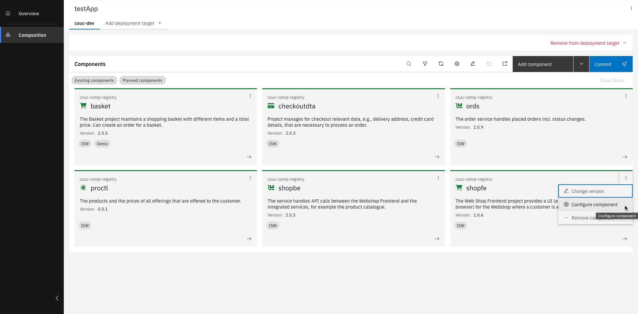Click the Commit button
638x314 pixels.
[603, 64]
